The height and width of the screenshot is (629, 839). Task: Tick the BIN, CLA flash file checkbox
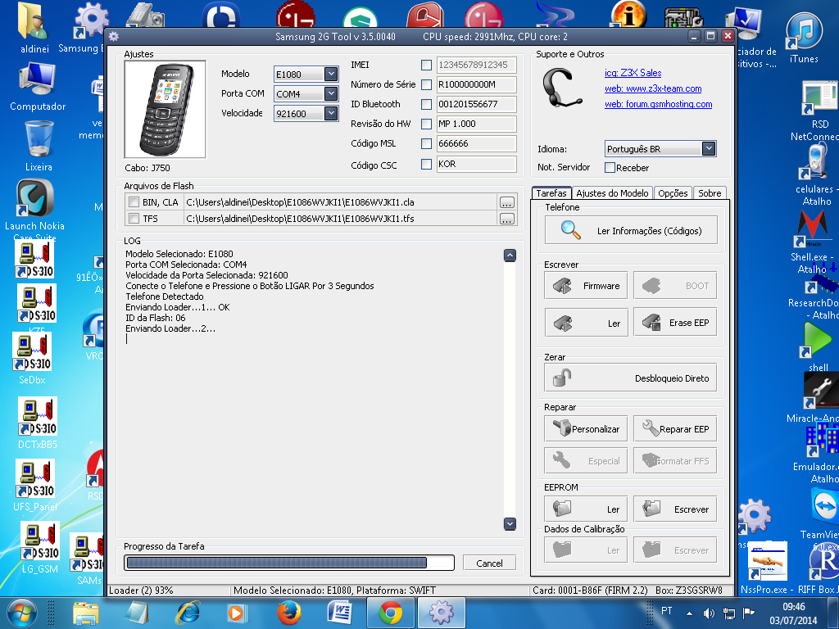pos(134,202)
